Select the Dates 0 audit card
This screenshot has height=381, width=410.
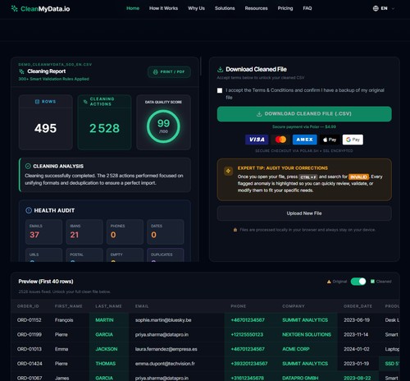coord(166,232)
